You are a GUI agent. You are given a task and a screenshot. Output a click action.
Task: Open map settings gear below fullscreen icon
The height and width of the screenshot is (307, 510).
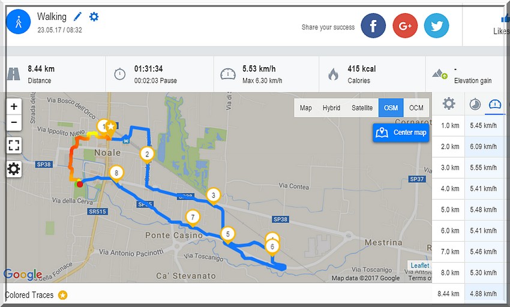pyautogui.click(x=14, y=169)
